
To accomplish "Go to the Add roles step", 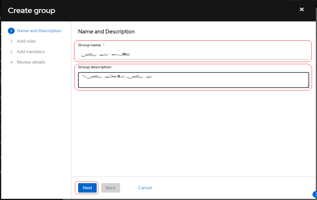I will pyautogui.click(x=26, y=41).
